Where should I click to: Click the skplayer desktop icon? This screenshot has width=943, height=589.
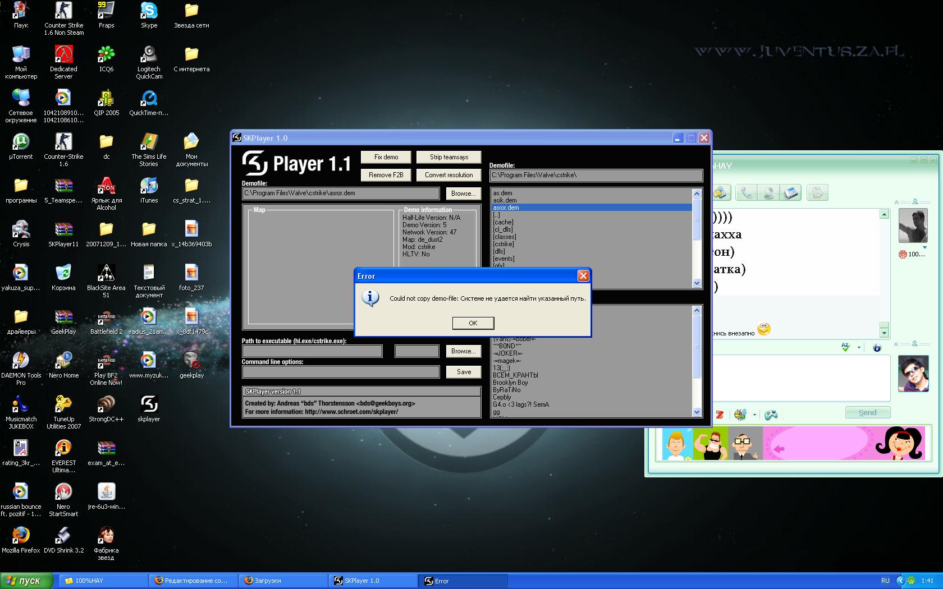(x=149, y=409)
